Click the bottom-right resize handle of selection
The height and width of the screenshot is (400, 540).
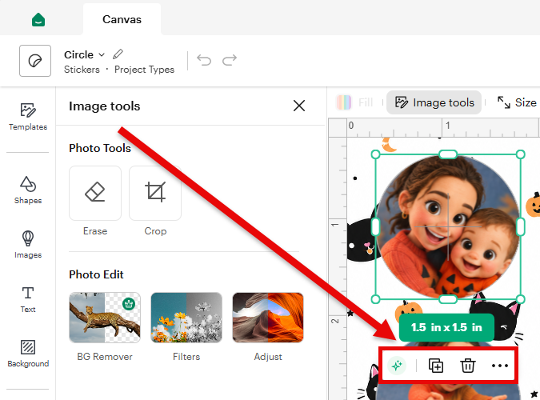[x=521, y=299]
